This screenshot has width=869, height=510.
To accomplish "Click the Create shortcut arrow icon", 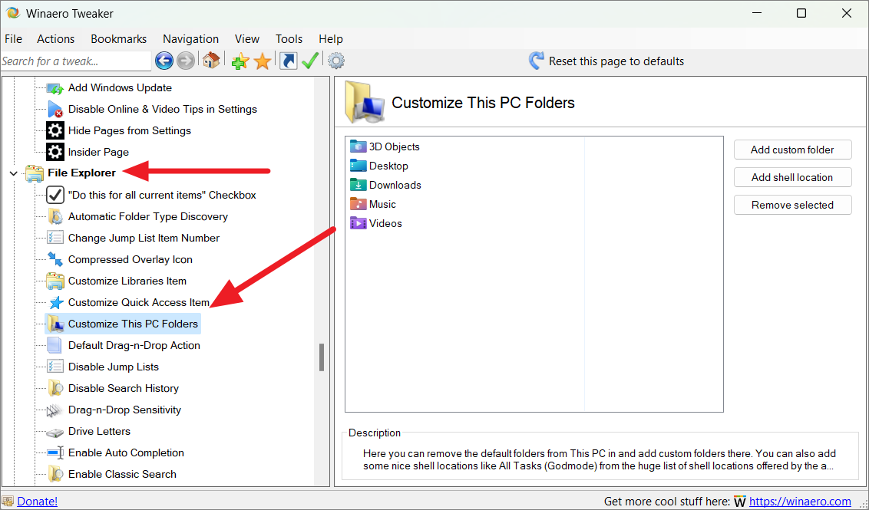I will tap(288, 61).
